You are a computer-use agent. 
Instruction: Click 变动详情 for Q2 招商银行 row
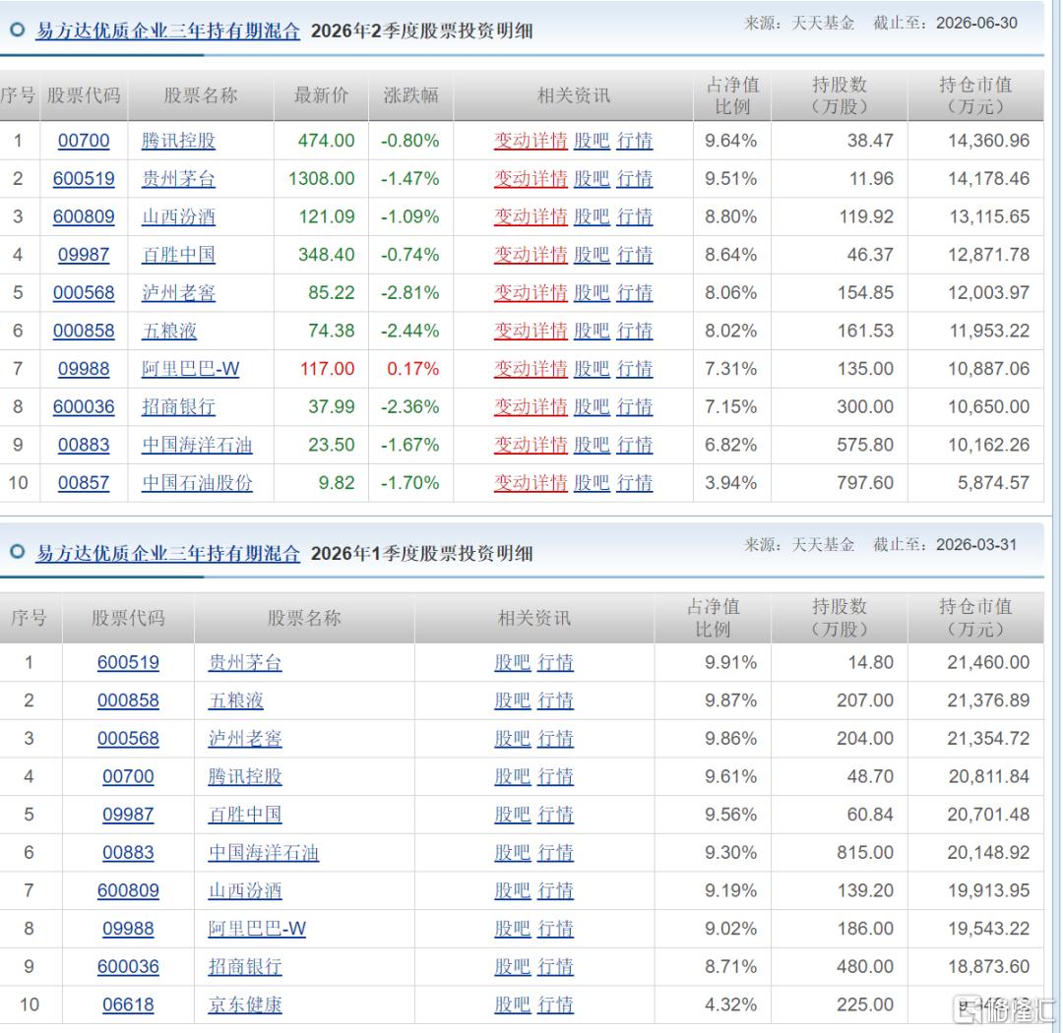pos(531,406)
